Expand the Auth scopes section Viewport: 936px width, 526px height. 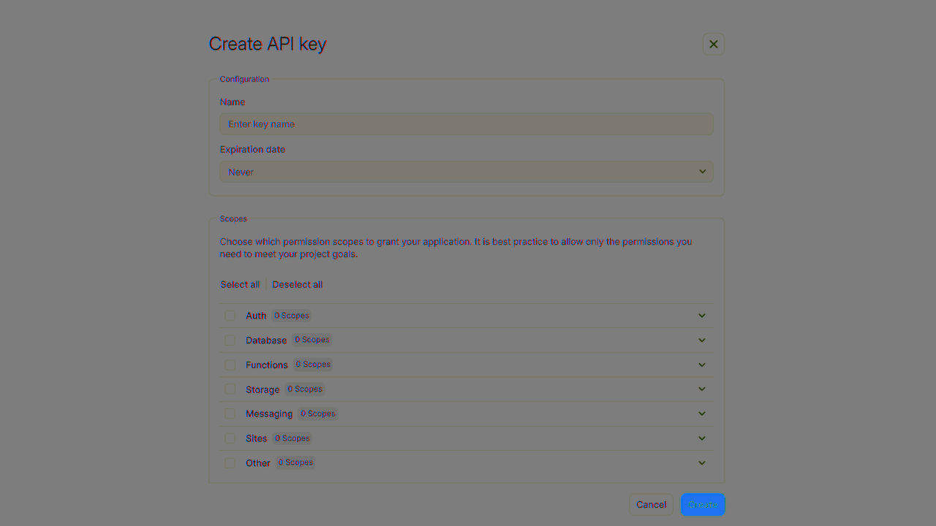(x=701, y=315)
